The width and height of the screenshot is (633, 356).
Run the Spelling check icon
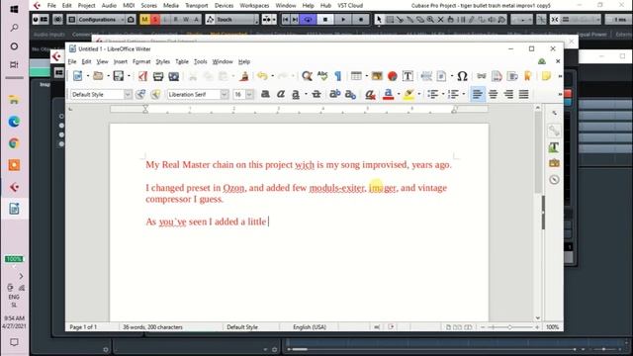[x=322, y=76]
